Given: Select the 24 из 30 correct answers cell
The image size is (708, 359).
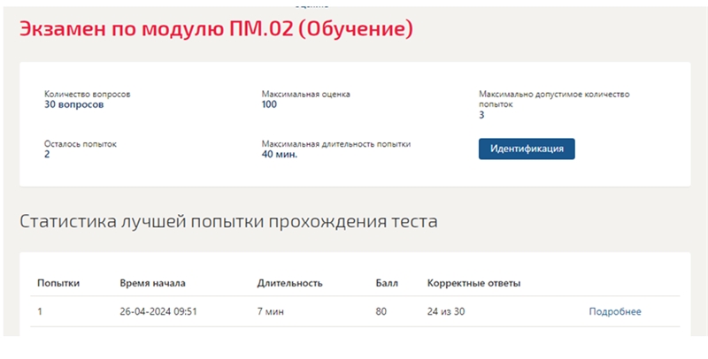Looking at the screenshot, I should (446, 311).
